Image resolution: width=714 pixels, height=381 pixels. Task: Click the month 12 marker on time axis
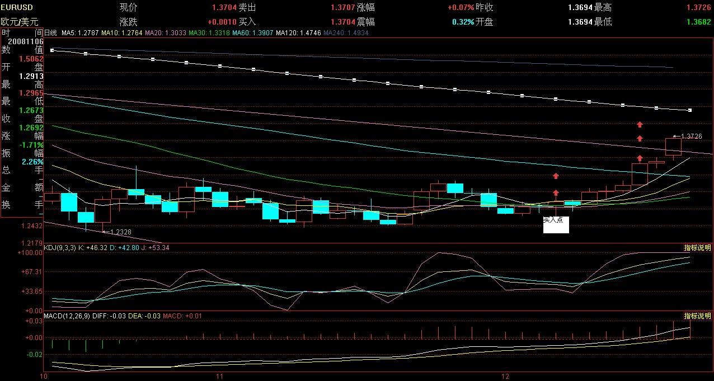506,375
